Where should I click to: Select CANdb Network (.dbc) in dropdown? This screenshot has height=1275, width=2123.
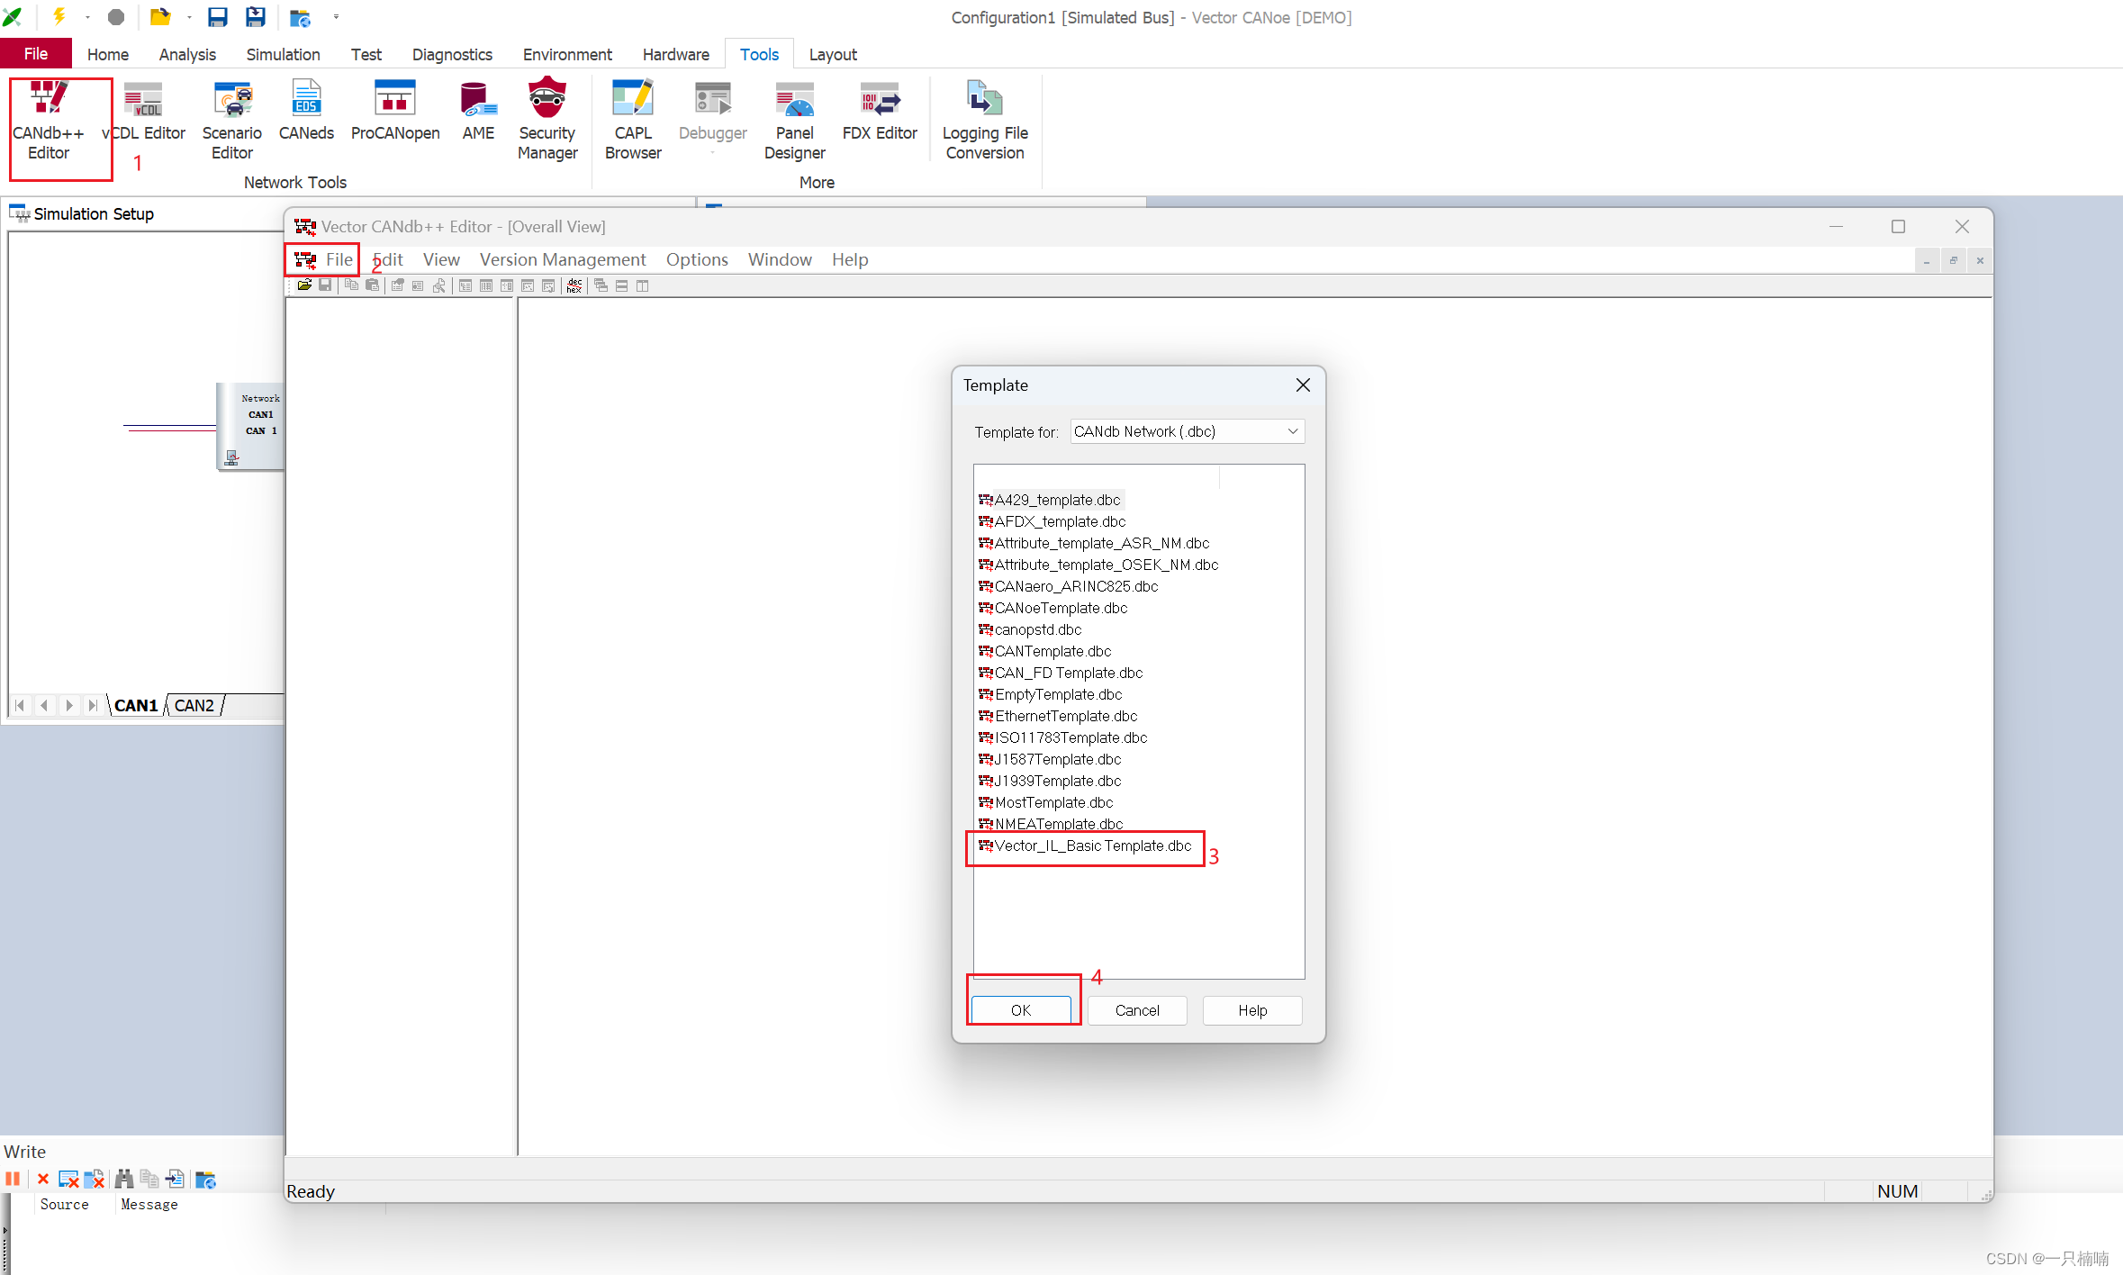[1184, 432]
